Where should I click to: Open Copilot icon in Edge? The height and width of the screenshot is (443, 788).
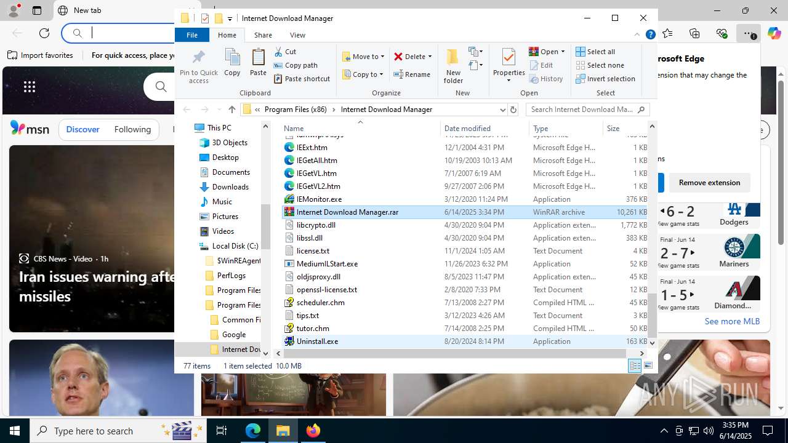pos(774,33)
